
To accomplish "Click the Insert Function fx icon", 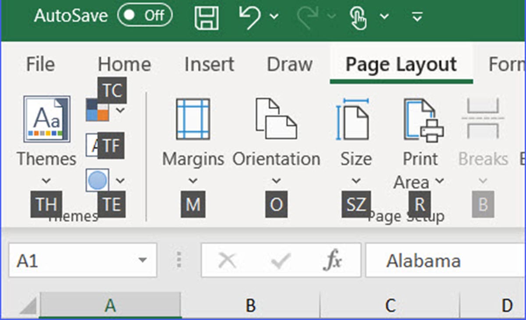I will [x=333, y=260].
